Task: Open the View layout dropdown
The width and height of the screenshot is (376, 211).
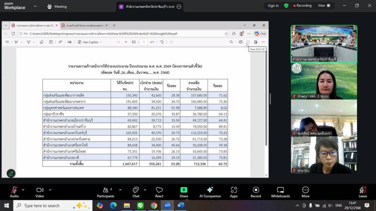Action: (x=324, y=5)
